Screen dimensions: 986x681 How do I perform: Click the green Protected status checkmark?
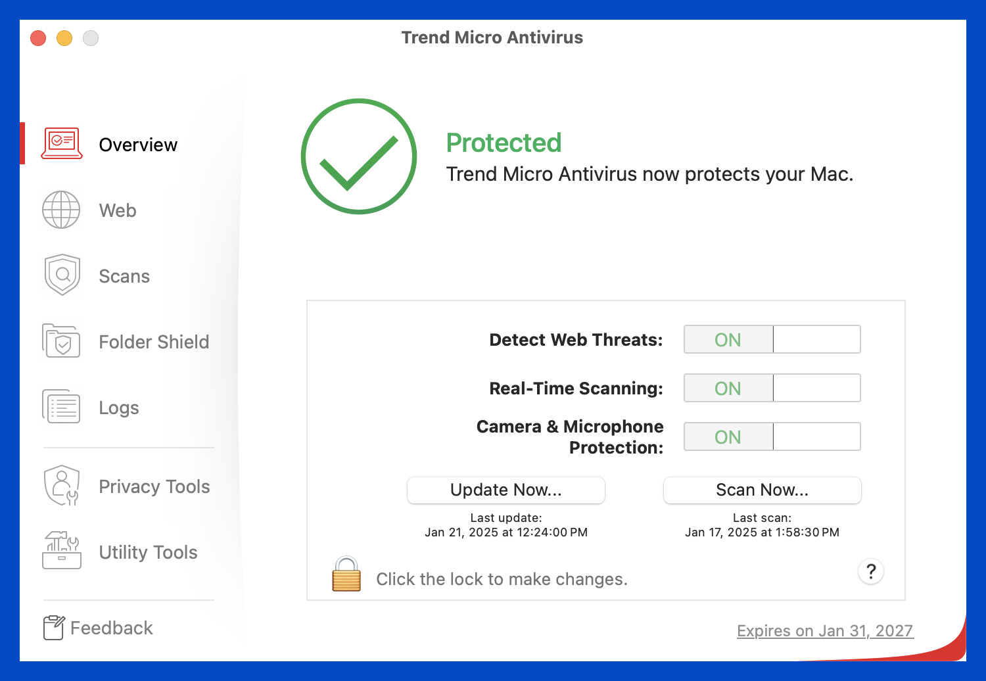(359, 156)
